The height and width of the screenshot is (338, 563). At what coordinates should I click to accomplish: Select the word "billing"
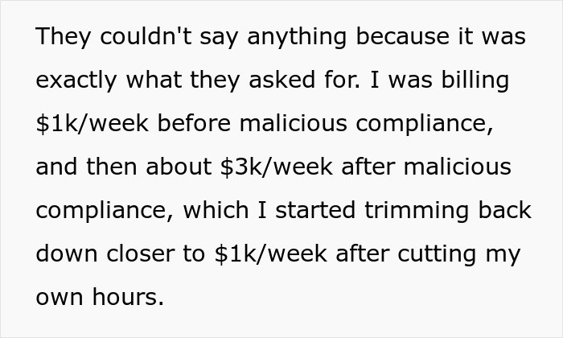coord(475,80)
